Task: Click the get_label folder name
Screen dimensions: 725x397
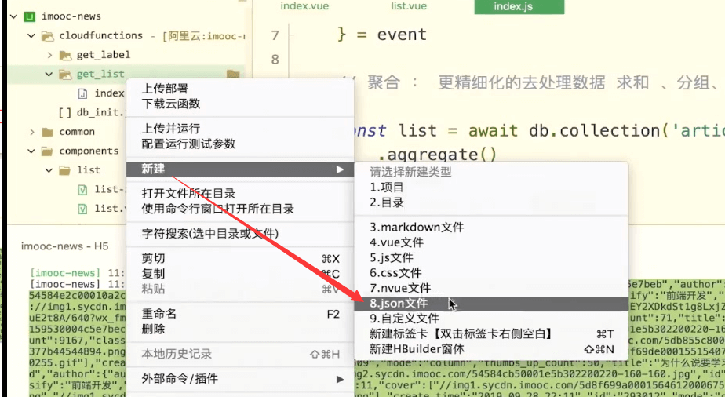Action: pos(104,55)
